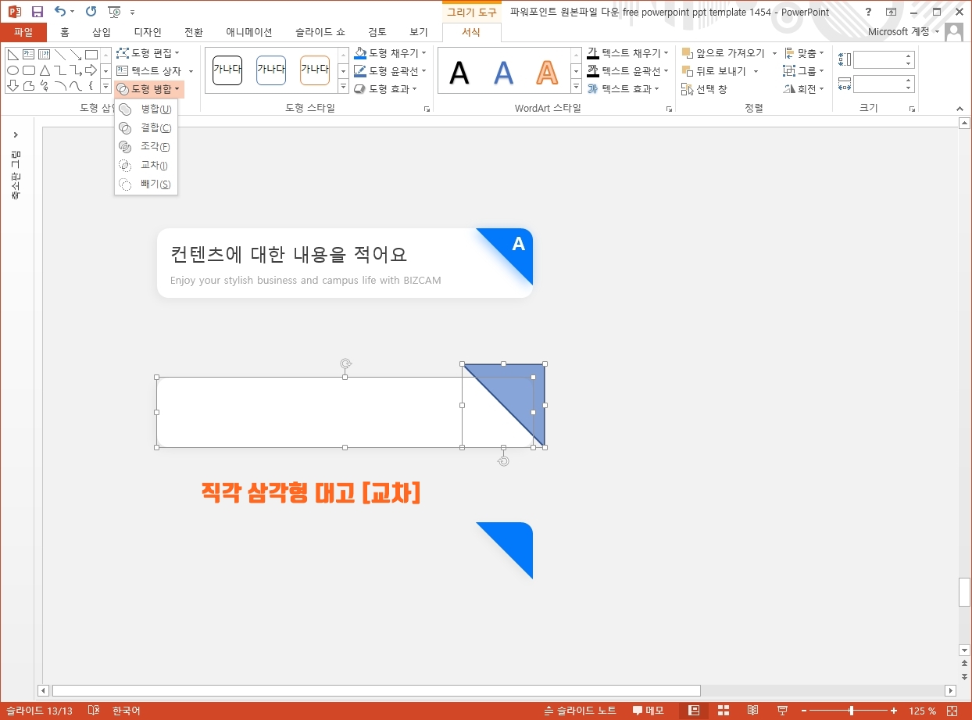
Task: Select the oval shape in gallery
Action: 13,70
